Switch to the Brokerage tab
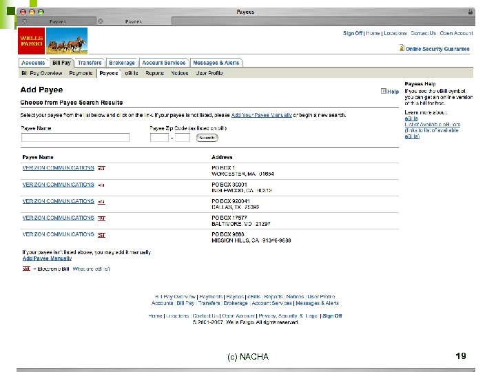The width and height of the screenshot is (496, 372). [122, 63]
